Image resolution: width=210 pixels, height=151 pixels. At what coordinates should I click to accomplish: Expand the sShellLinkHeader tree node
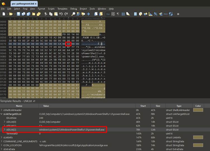pos(2,110)
